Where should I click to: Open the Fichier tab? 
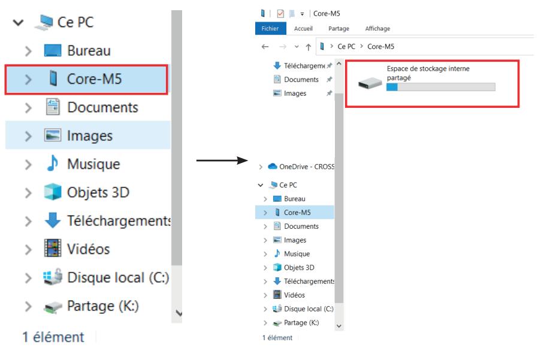270,29
